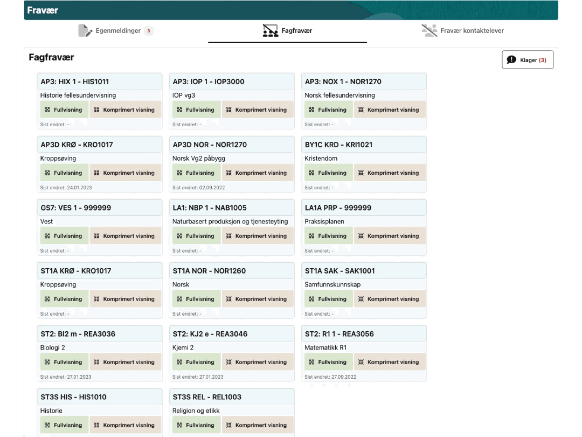The width and height of the screenshot is (582, 437).
Task: Open Fullvisning for Samfunnskunnskap
Action: (x=327, y=299)
